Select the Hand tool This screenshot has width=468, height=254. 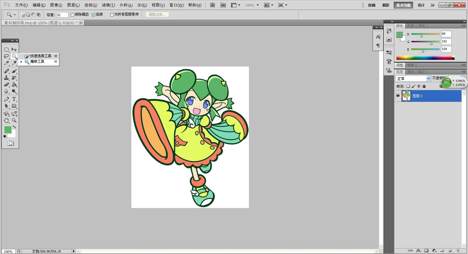click(6, 120)
